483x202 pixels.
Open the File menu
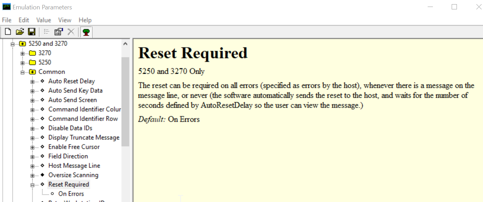tap(6, 20)
